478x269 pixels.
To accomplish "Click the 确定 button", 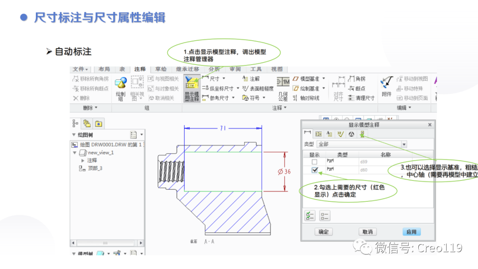I will (324, 232).
